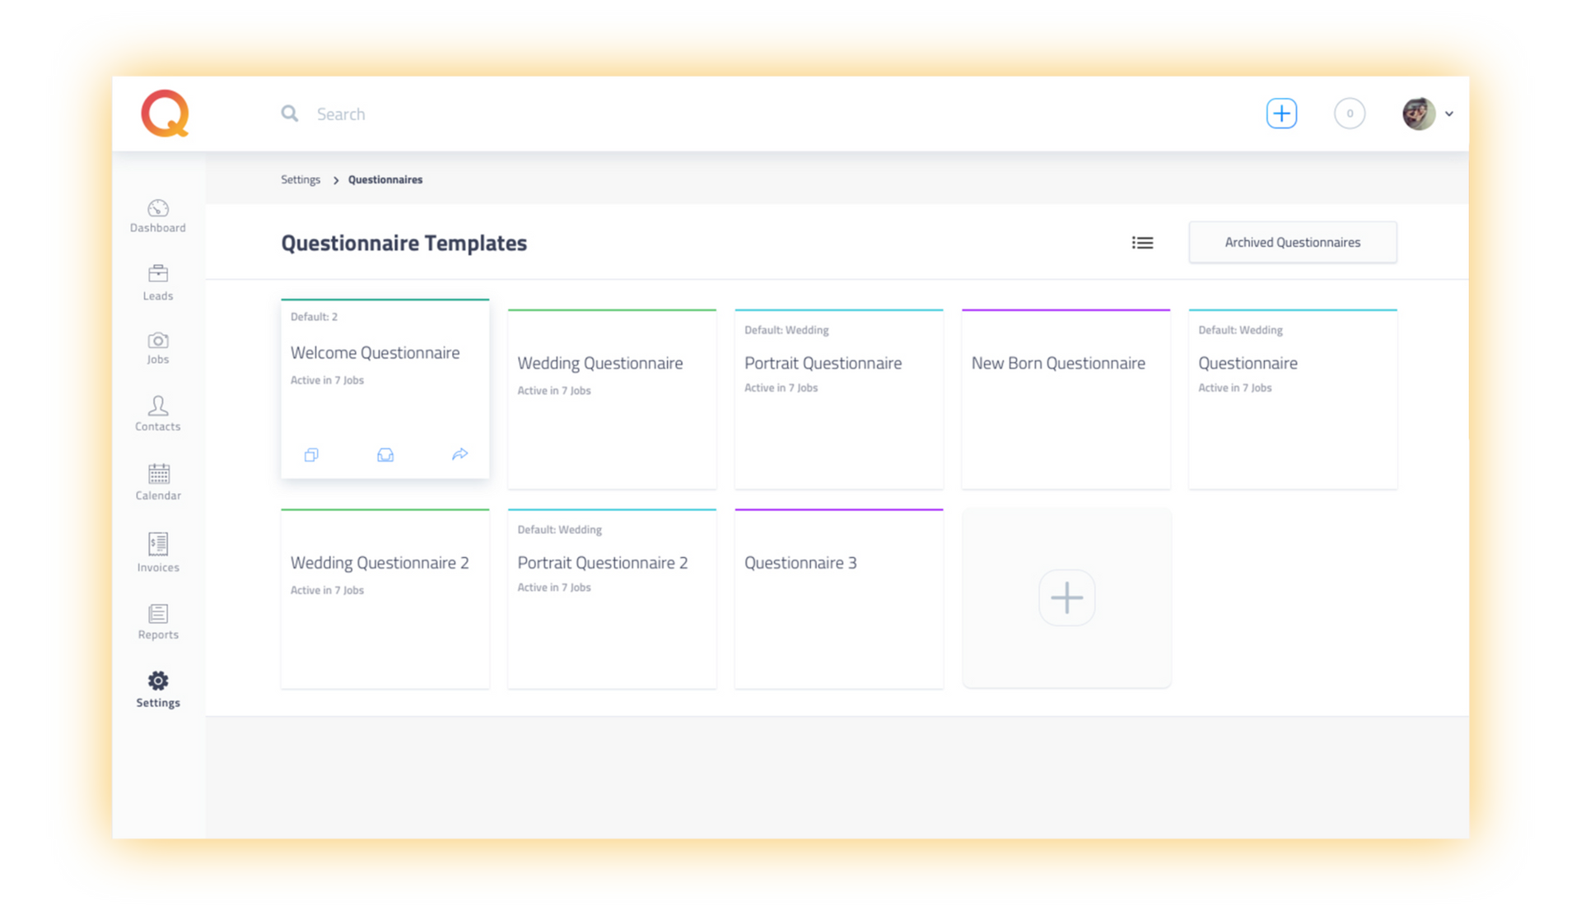Open the Contacts section
The image size is (1581, 915).
158,411
